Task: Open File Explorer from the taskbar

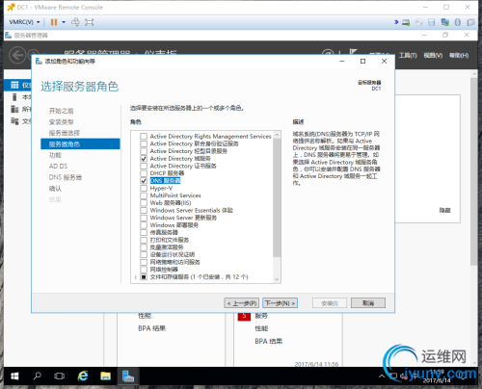Action: point(105,376)
